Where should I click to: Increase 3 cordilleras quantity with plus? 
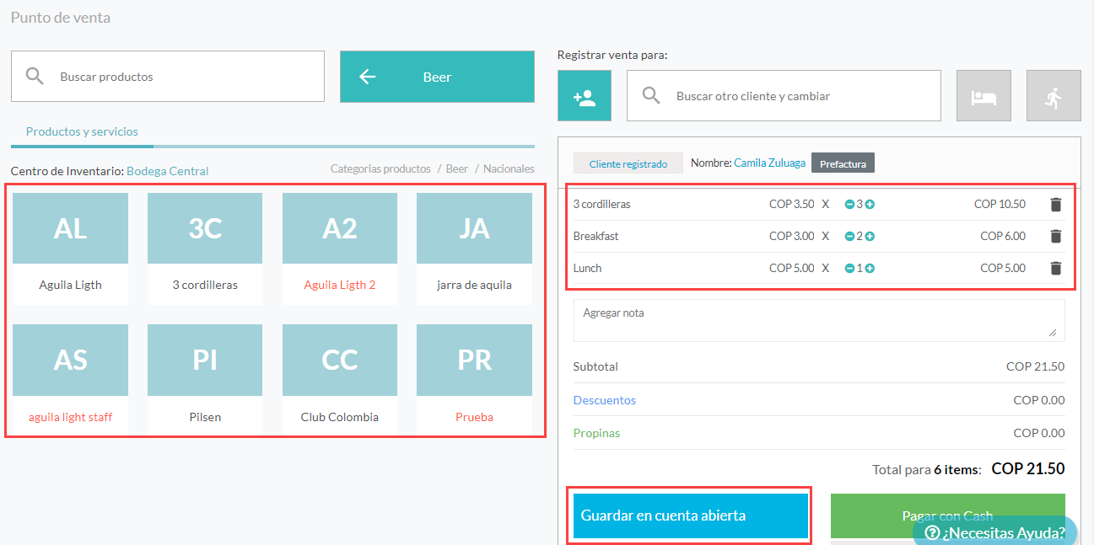pyautogui.click(x=870, y=205)
